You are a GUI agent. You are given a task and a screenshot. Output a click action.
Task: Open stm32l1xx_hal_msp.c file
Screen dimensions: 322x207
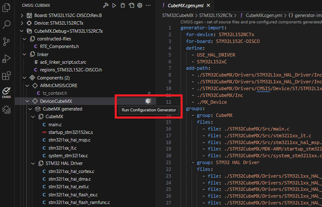[69, 140]
